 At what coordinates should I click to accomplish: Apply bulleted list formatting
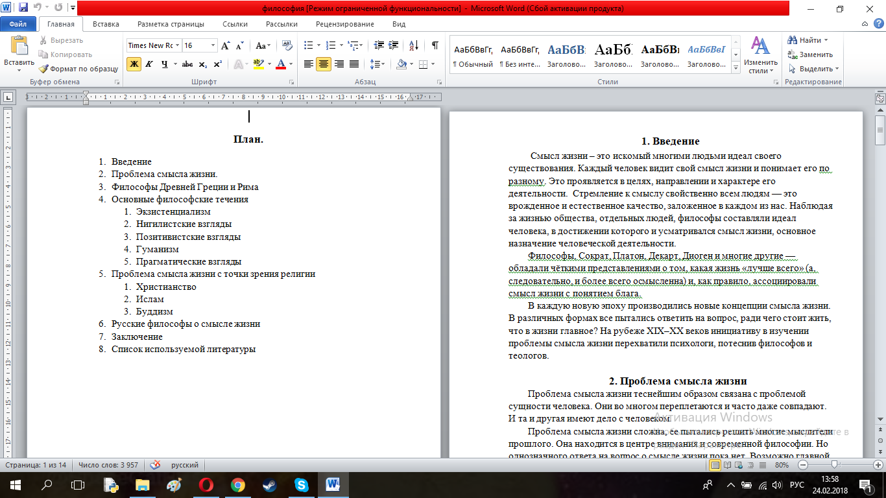tap(308, 45)
